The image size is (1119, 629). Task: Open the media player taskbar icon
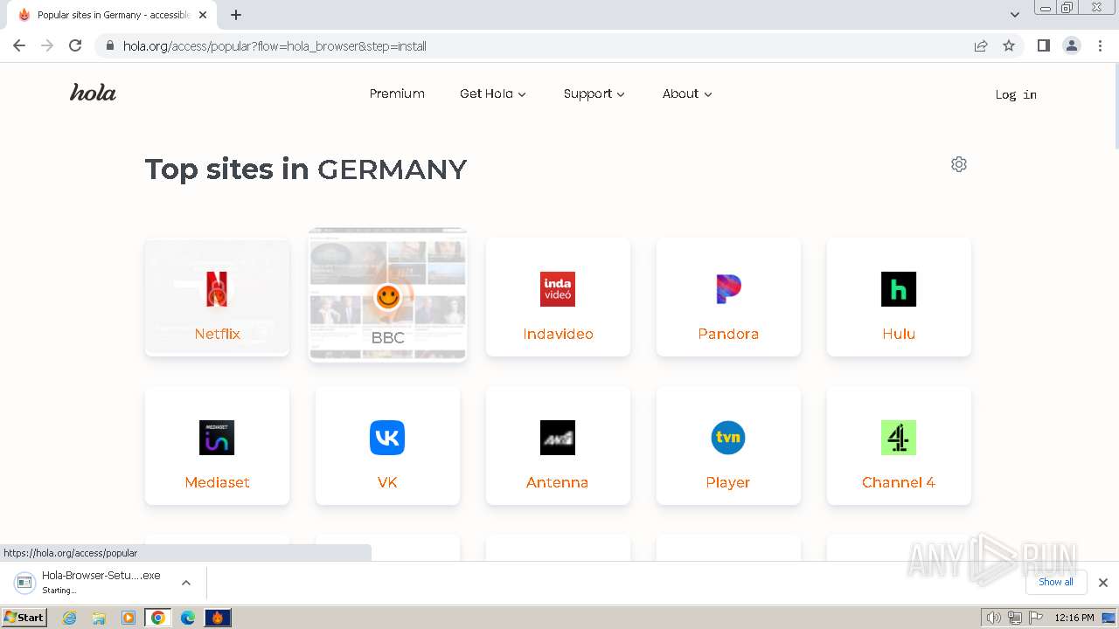pos(129,618)
